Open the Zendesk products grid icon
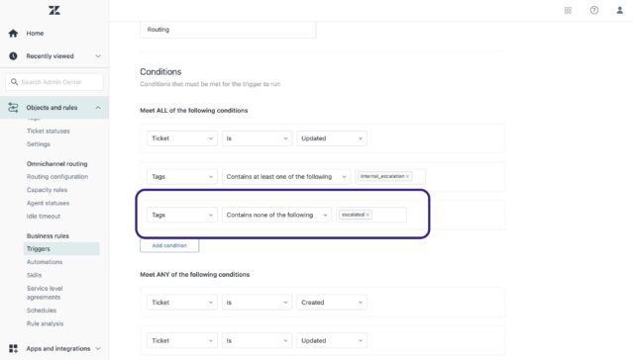The height and width of the screenshot is (360, 634). 568,11
